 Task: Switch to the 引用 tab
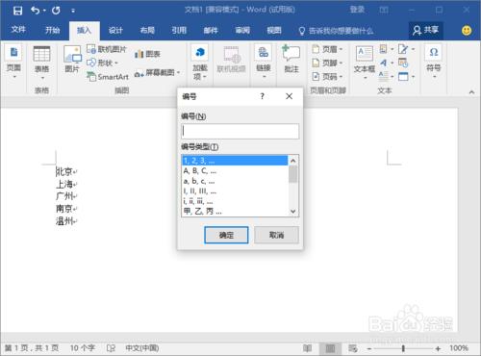click(179, 30)
